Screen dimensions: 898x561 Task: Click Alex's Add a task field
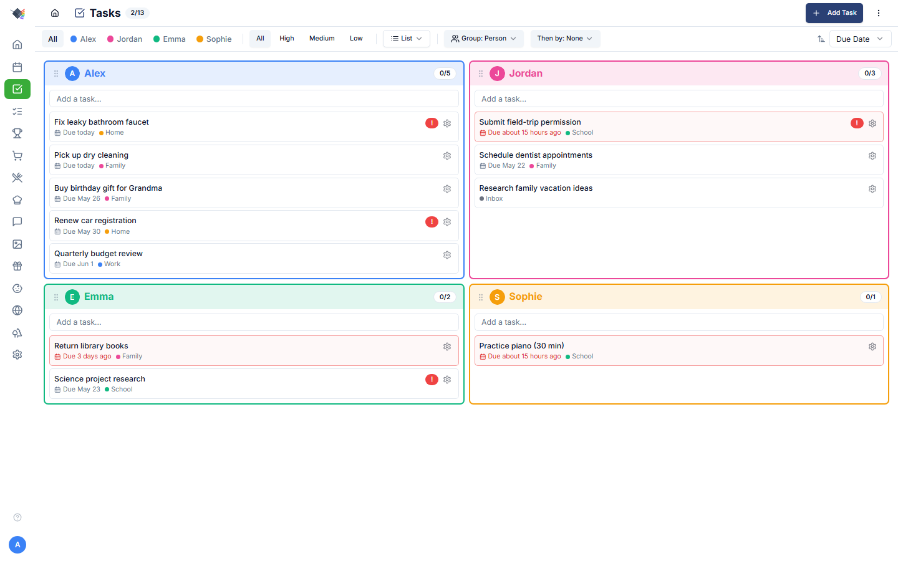click(x=254, y=98)
